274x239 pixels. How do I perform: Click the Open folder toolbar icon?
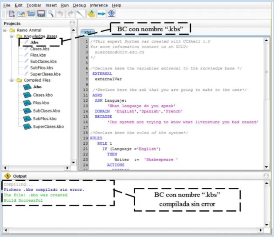(31, 13)
